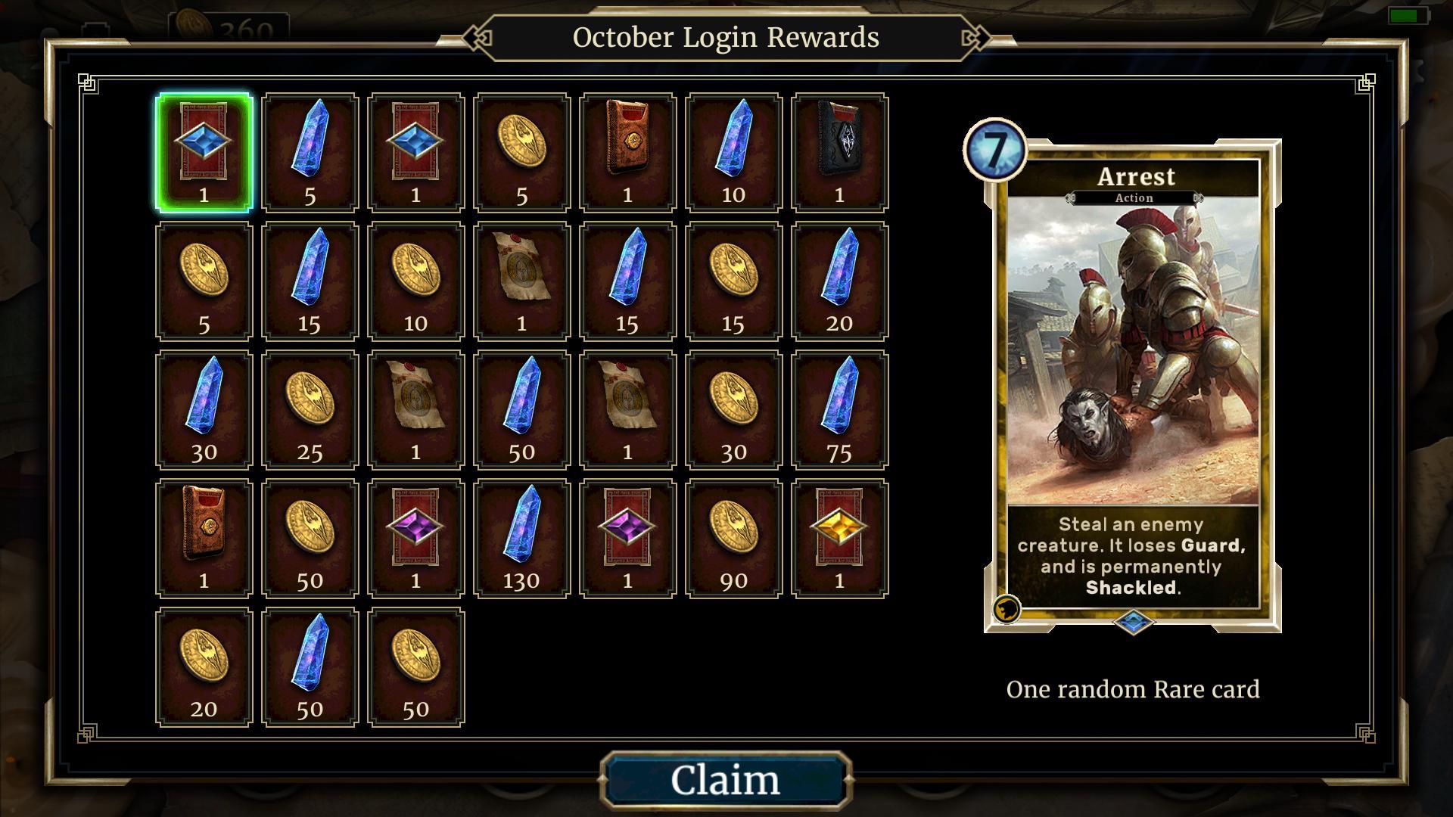Choose the 90 gold coins reward
This screenshot has height=817, width=1453.
733,538
